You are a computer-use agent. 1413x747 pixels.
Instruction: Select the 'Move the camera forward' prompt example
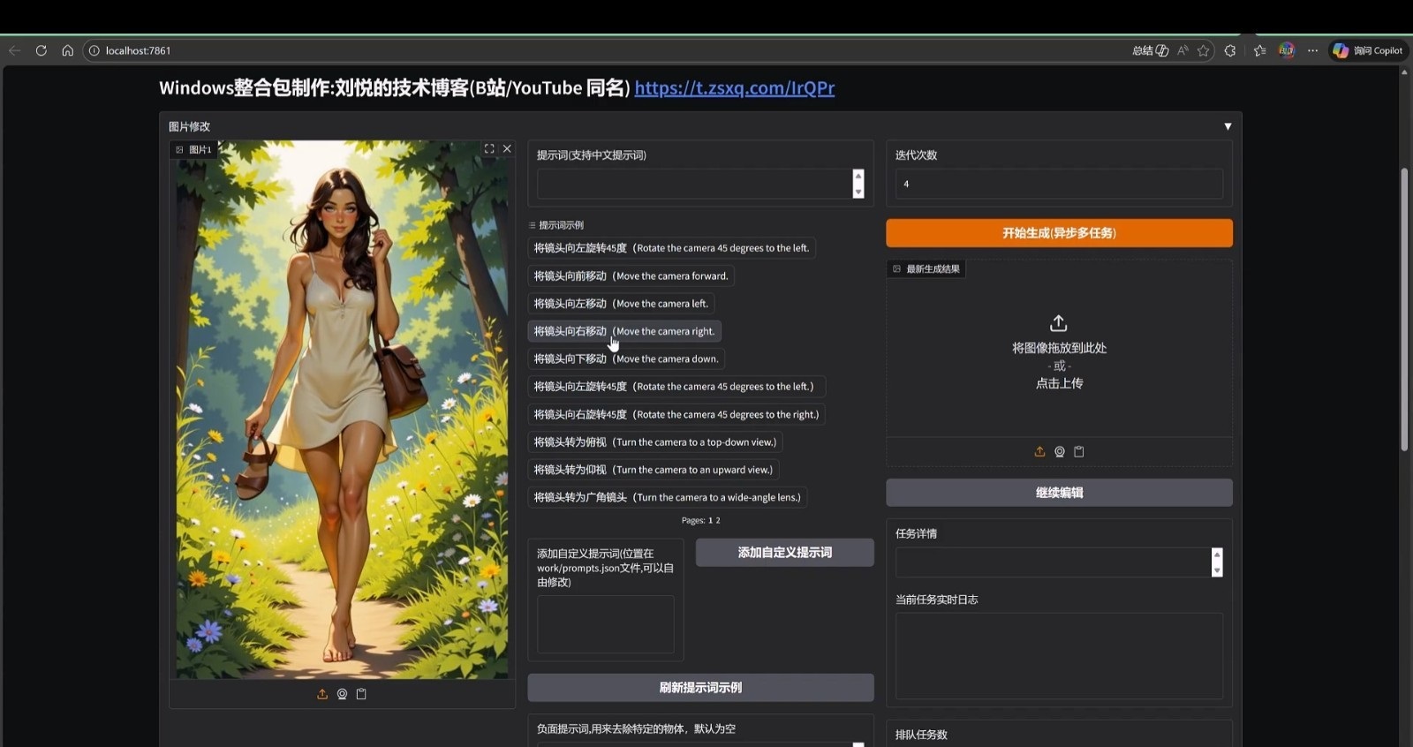pyautogui.click(x=631, y=276)
